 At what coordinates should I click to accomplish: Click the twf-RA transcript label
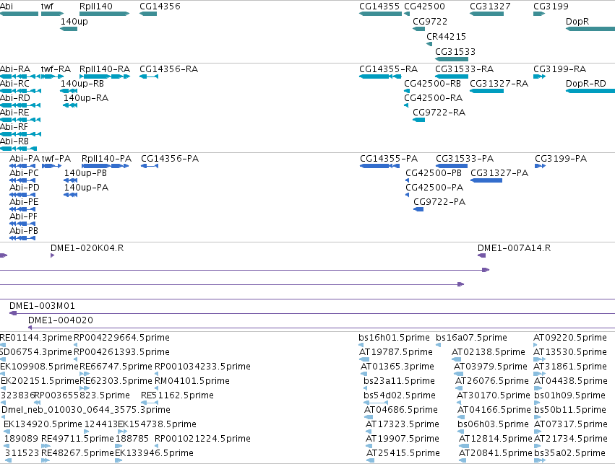[56, 69]
